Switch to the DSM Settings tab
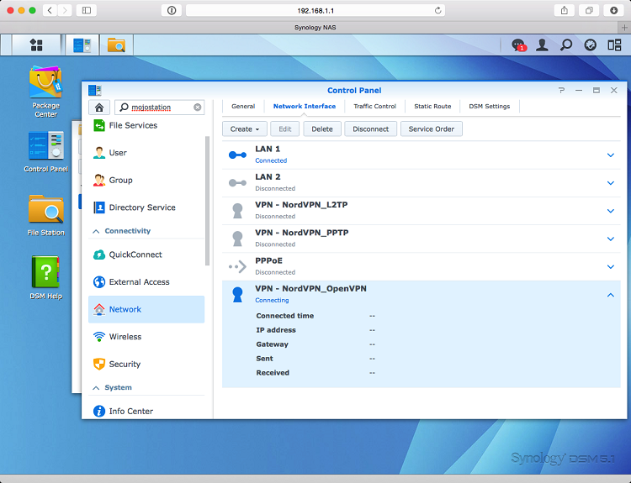 [489, 107]
